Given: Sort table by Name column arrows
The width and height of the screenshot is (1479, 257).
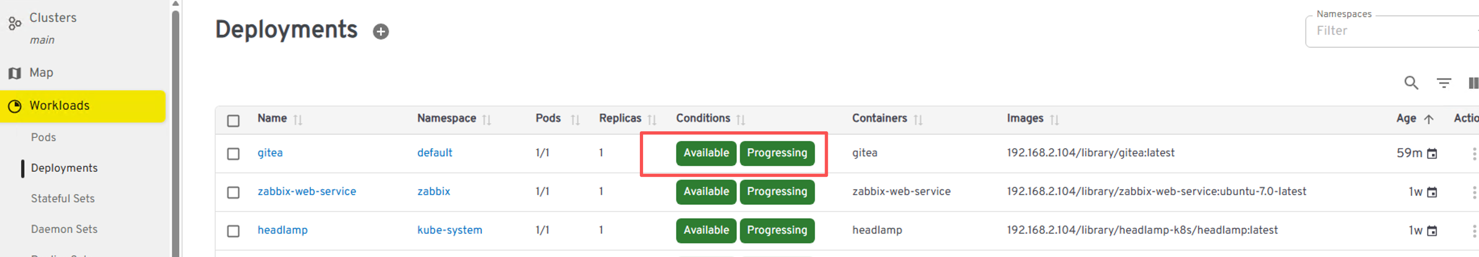Looking at the screenshot, I should pyautogui.click(x=297, y=120).
